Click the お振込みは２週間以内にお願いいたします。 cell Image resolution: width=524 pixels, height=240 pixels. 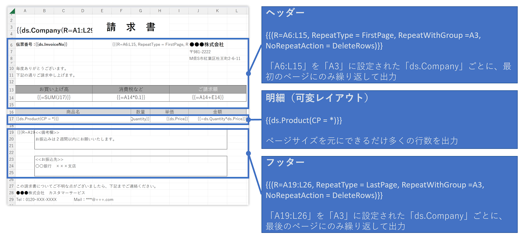click(x=76, y=139)
